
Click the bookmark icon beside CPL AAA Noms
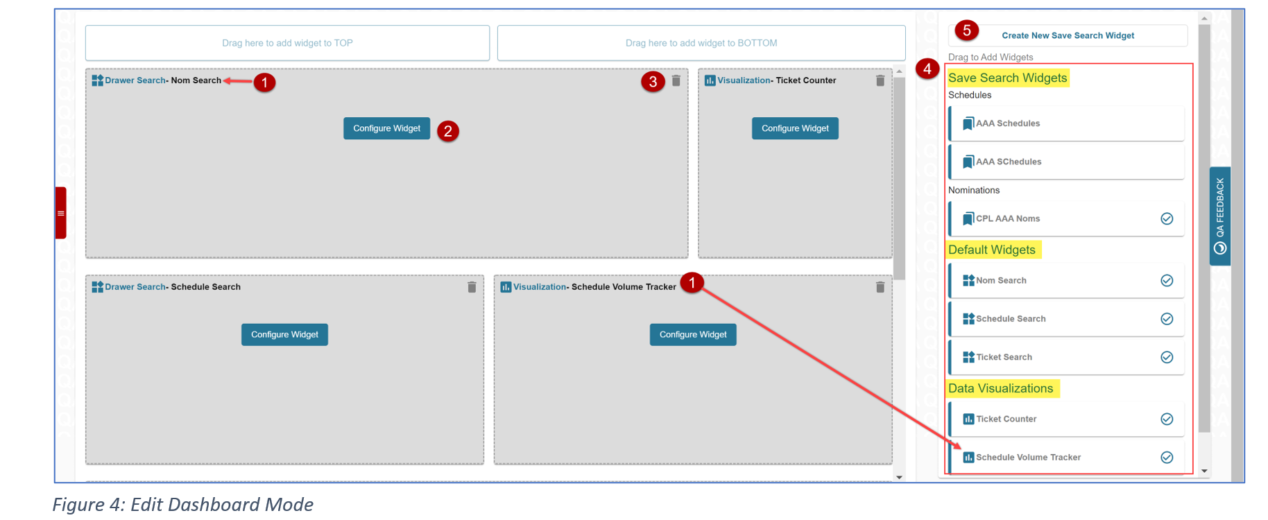coord(968,219)
